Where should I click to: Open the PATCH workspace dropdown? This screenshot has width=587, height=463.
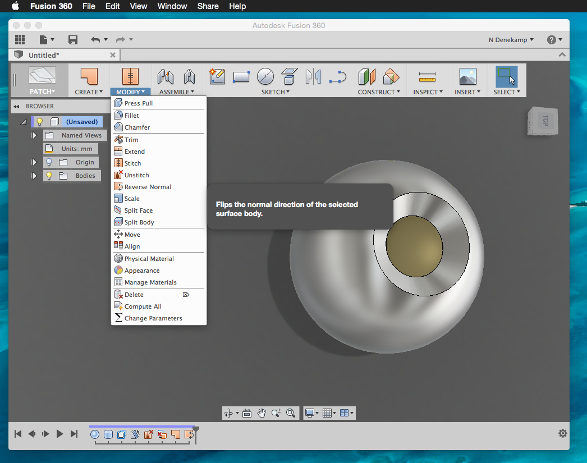42,91
